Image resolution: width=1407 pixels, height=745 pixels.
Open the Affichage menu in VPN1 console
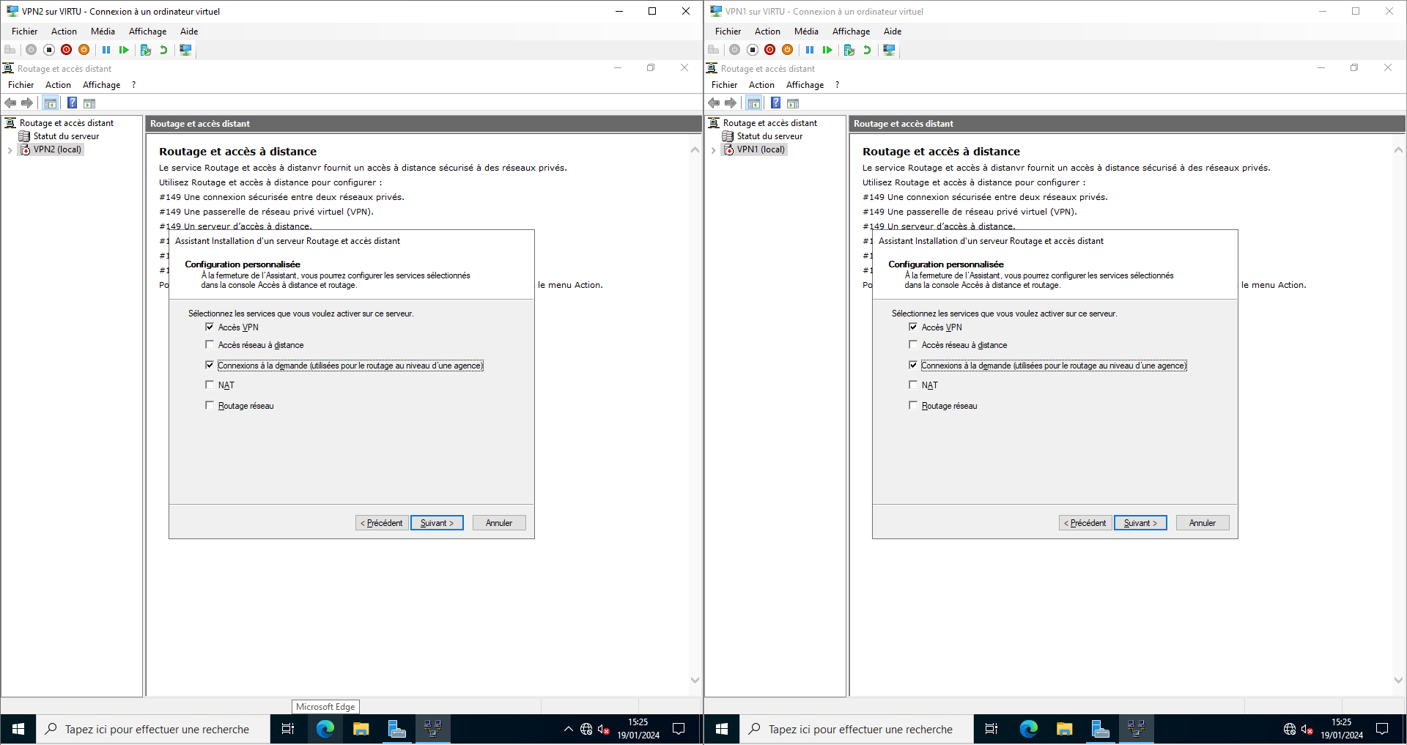tap(805, 85)
